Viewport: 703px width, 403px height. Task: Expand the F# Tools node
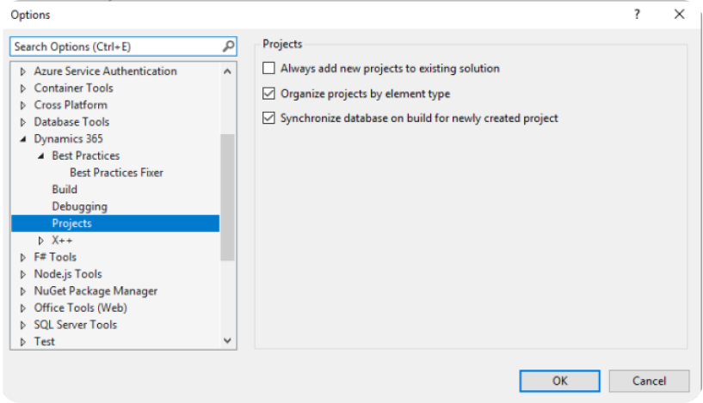click(23, 258)
